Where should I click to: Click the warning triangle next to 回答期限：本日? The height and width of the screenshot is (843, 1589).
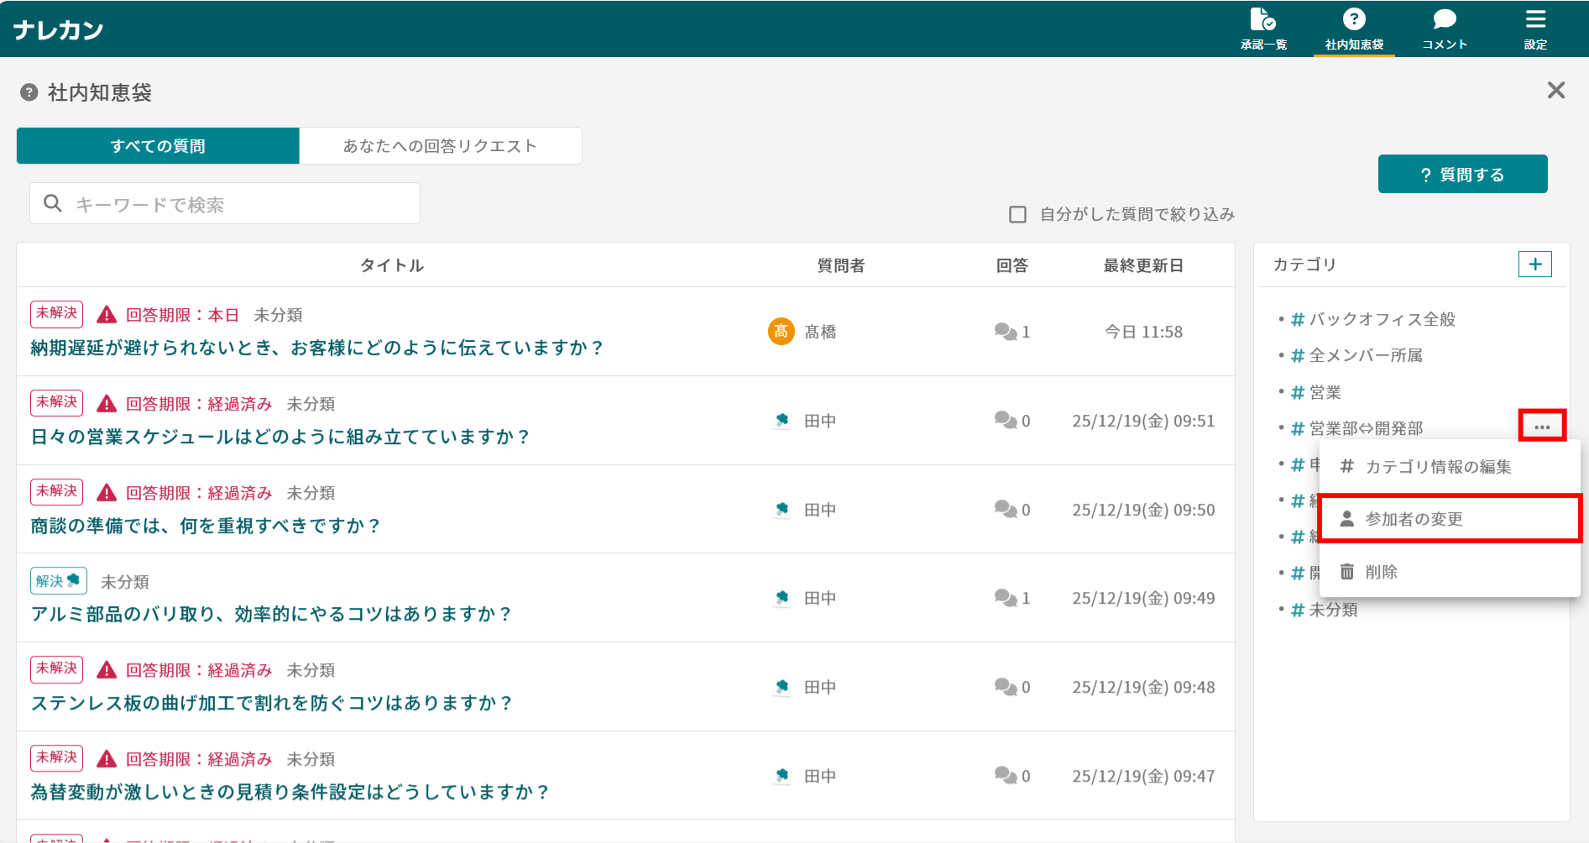pos(104,313)
